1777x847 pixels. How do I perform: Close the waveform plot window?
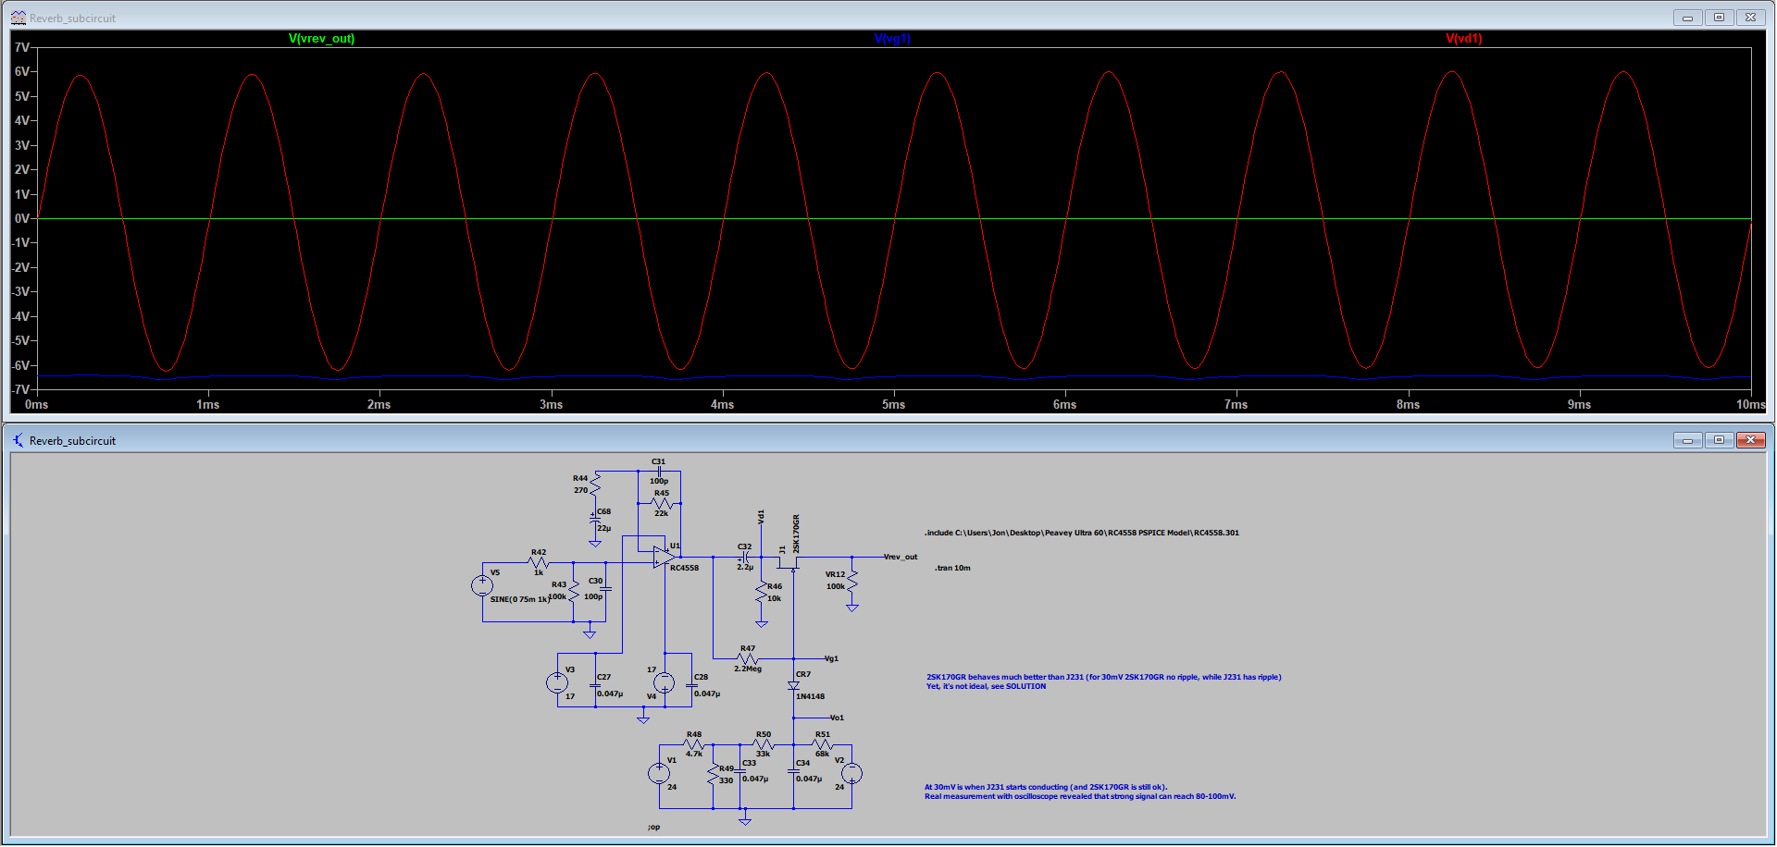click(x=1750, y=18)
